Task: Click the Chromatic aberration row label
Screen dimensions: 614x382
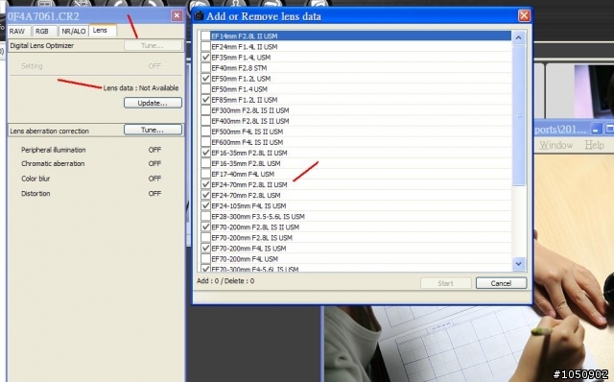Action: tap(53, 163)
